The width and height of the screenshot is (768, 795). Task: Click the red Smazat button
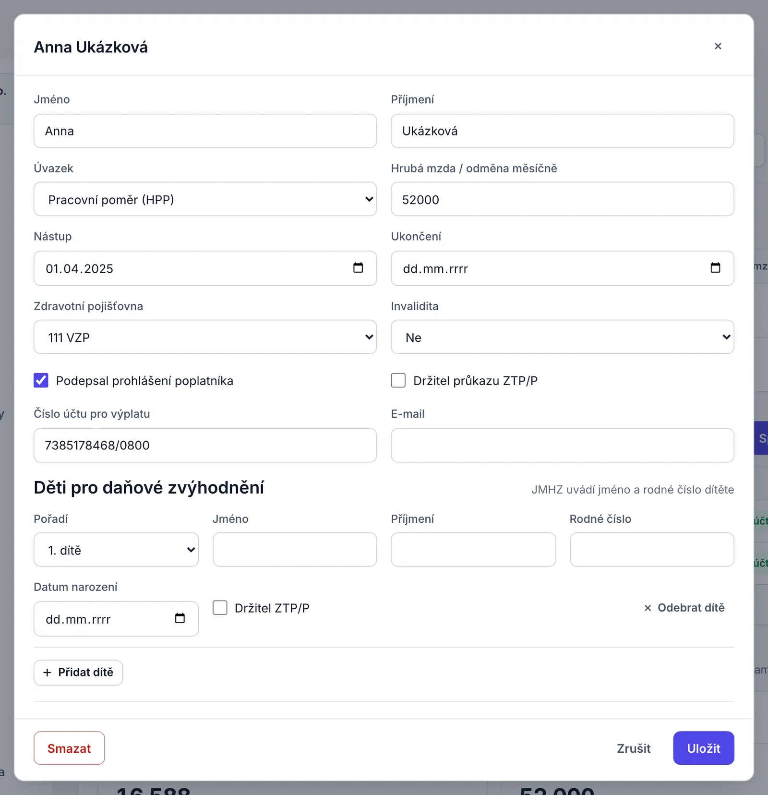(69, 748)
